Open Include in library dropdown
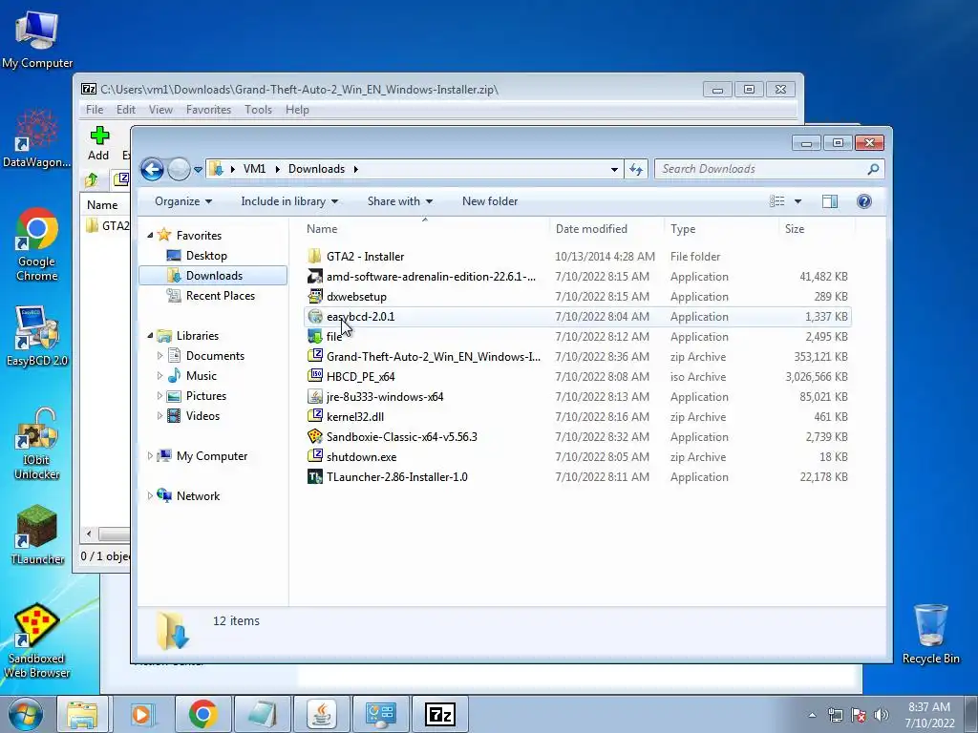978x733 pixels. point(289,201)
